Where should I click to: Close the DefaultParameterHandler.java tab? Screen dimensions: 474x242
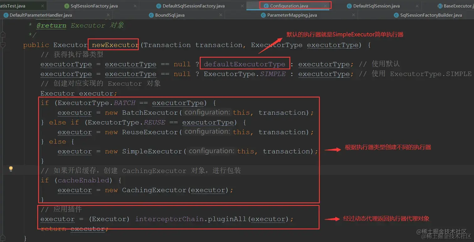(108, 15)
